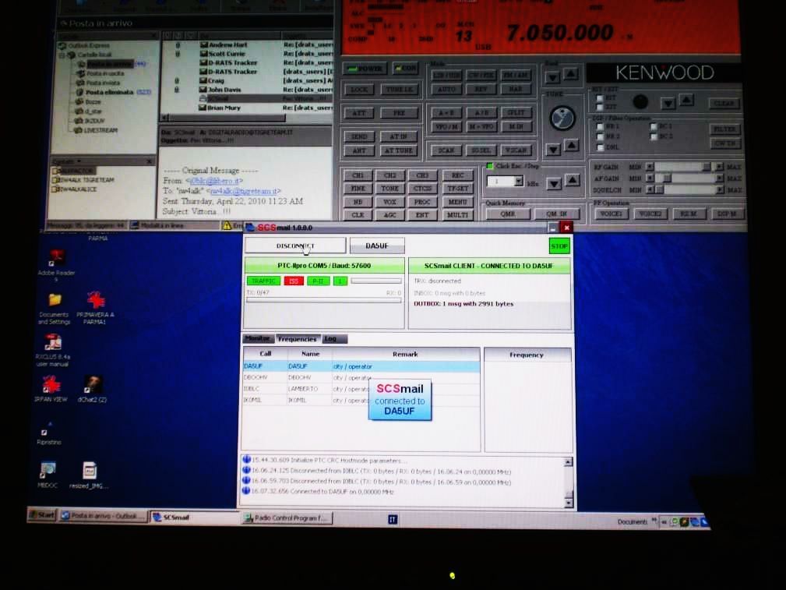The image size is (786, 590).
Task: Open the Contatti pane dropdown arrow
Action: click(x=79, y=161)
